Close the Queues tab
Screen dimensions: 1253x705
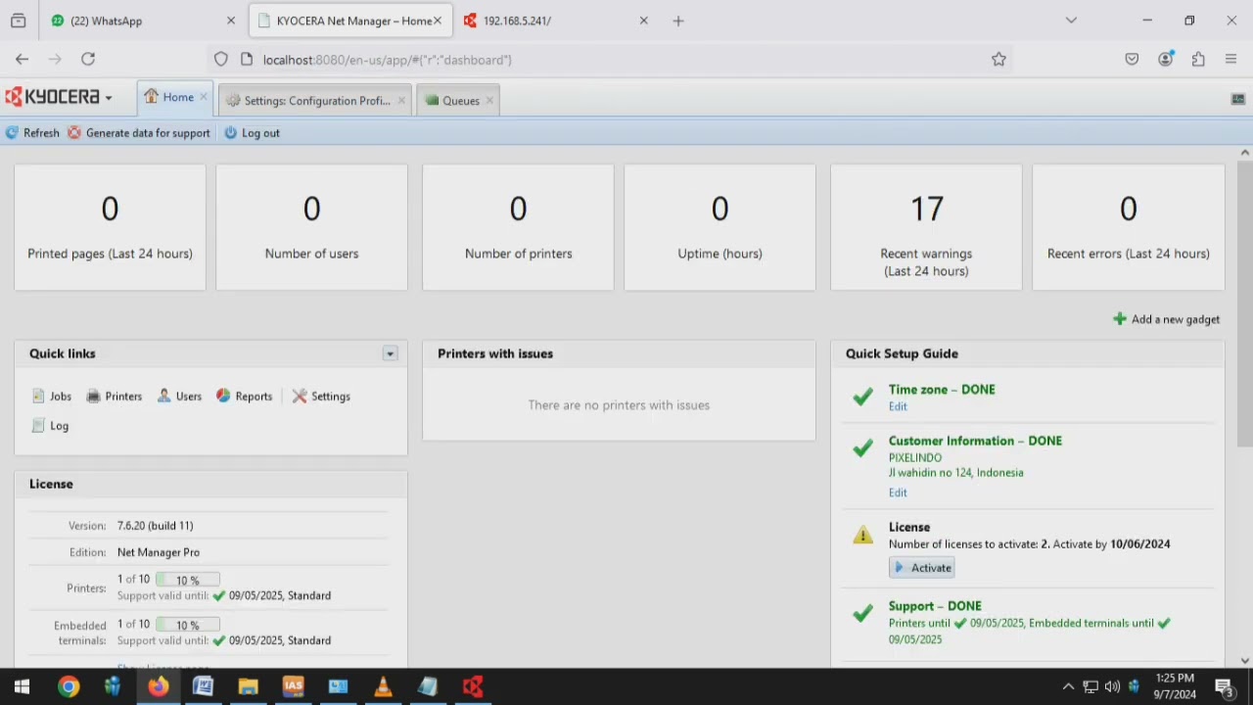pyautogui.click(x=490, y=101)
